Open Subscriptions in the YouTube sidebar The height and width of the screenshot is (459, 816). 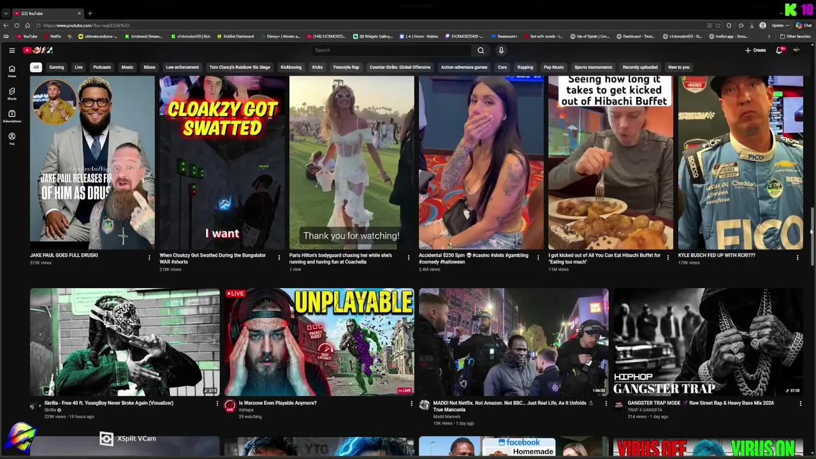[11, 116]
